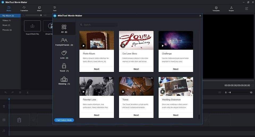Image resolution: width=255 pixels, height=137 pixels.
Task: Select the Love category heart icon
Action: tap(64, 53)
